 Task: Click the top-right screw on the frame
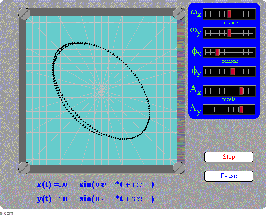pos(178,13)
